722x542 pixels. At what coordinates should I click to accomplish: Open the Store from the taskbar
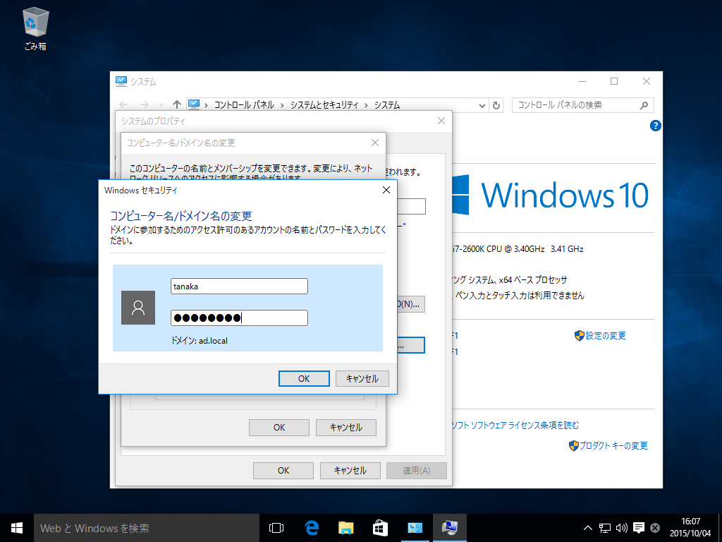[380, 528]
